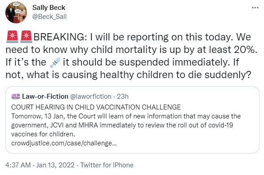This screenshot has height=175, width=264.
Task: Open Sally Beck display name link
Action: 48,8
